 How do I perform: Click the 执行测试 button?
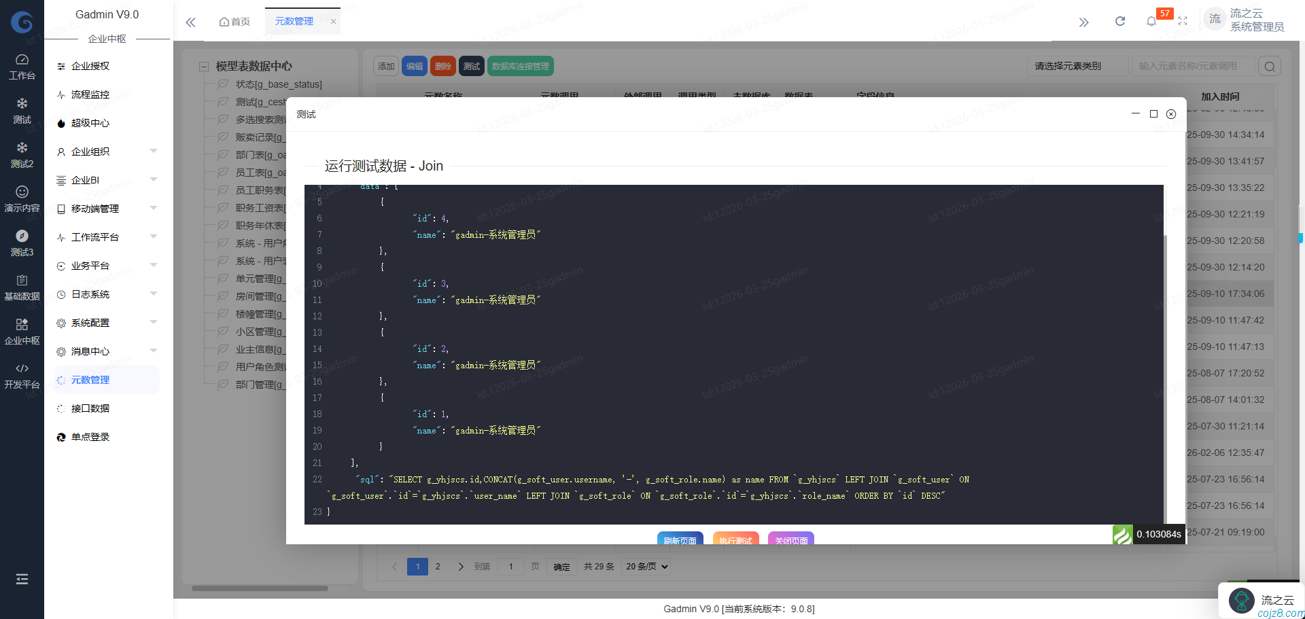pos(735,540)
